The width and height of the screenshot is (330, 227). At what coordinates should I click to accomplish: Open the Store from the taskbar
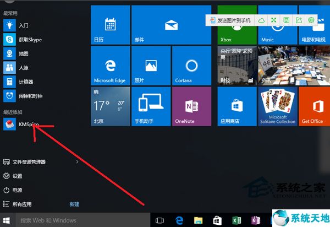217,220
